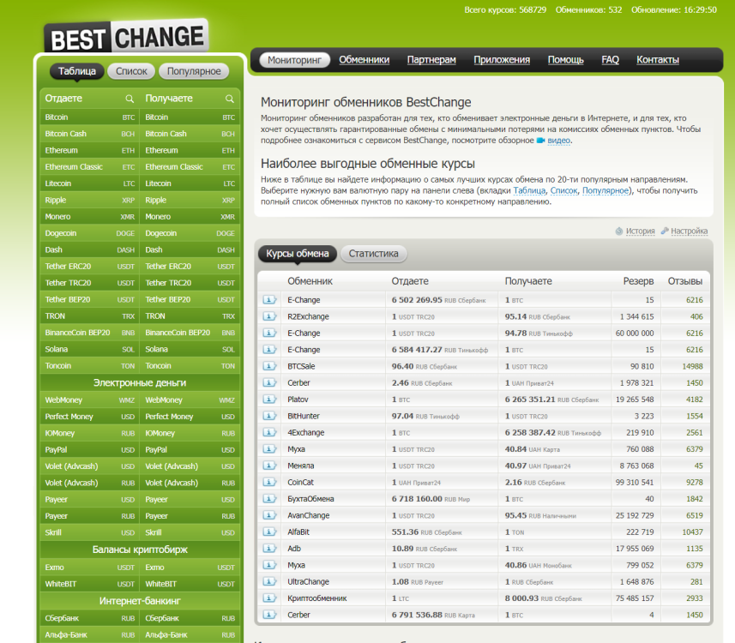Image resolution: width=735 pixels, height=643 pixels.
Task: Click info icon beside BTCSale exchanger
Action: [x=269, y=366]
